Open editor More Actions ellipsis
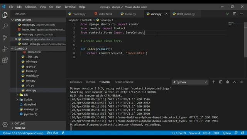The width and height of the screenshot is (247, 139). [242, 14]
